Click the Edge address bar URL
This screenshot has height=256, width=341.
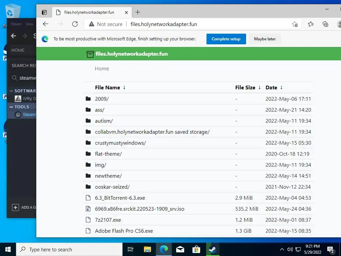tap(164, 24)
